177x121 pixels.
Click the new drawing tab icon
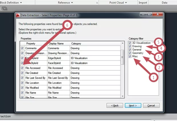click(5, 9)
